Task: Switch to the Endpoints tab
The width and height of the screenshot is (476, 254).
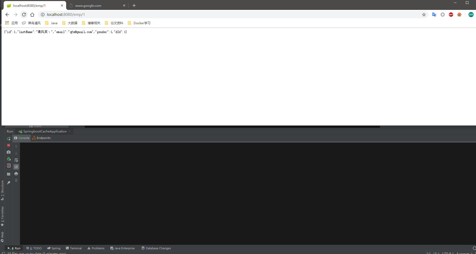Action: (x=41, y=138)
